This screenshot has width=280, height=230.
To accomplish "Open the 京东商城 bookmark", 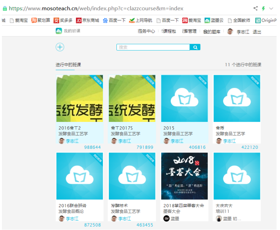I will click(x=87, y=20).
